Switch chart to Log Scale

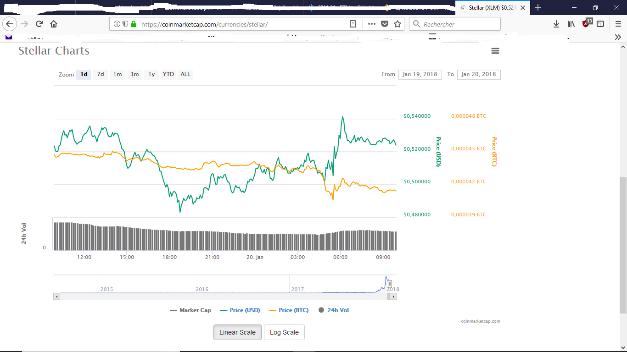click(284, 332)
